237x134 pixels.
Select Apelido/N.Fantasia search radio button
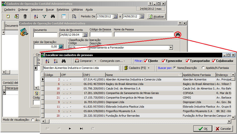(x=203, y=68)
